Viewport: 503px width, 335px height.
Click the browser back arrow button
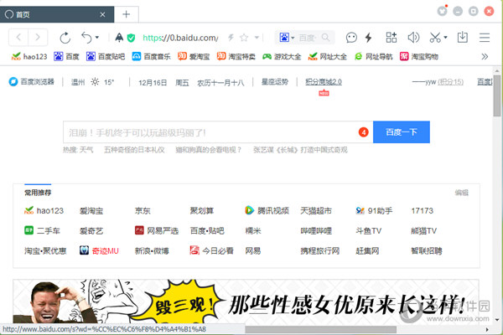(x=18, y=37)
